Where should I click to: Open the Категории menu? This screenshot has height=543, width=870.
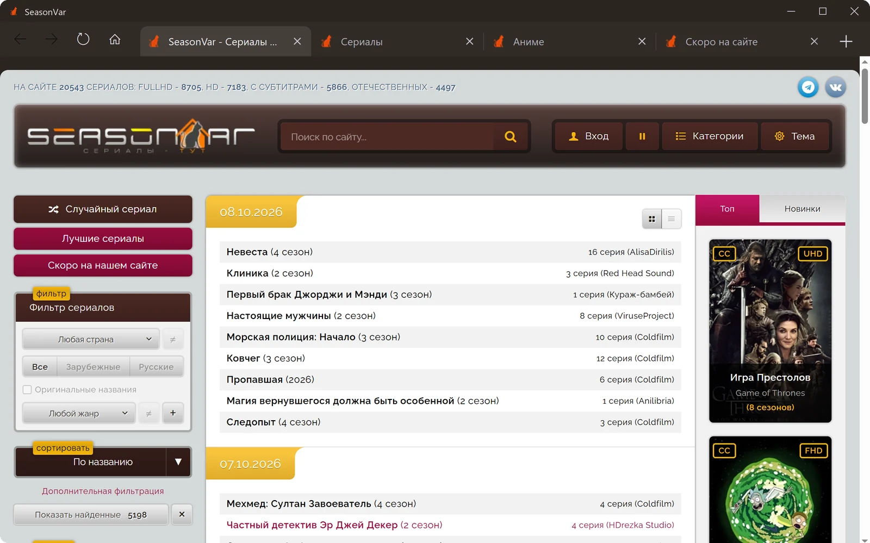[x=710, y=136]
